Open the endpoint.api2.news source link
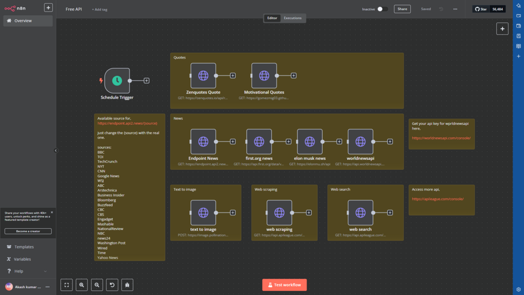 point(127,123)
